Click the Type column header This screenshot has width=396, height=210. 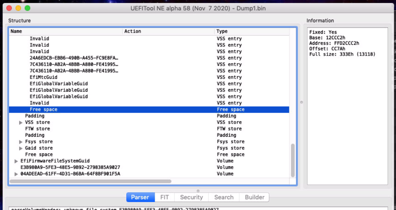point(252,31)
